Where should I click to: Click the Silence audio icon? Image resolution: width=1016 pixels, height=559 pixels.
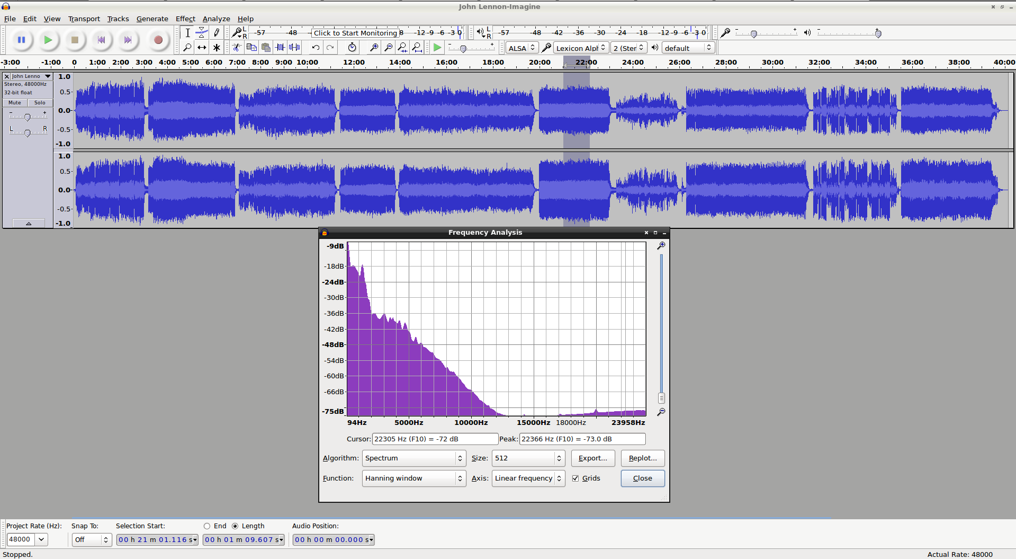point(294,48)
